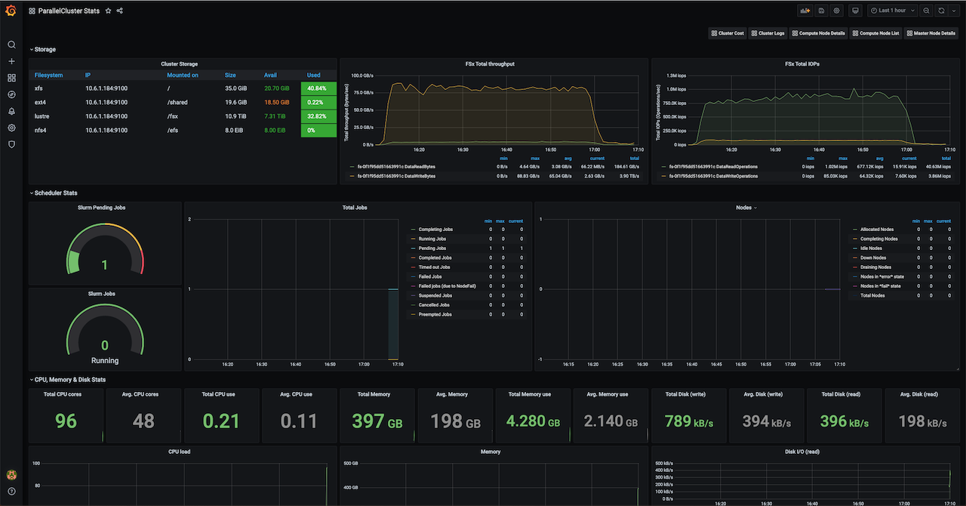Share the dashboard via share icon
This screenshot has height=506, width=966.
pos(120,11)
